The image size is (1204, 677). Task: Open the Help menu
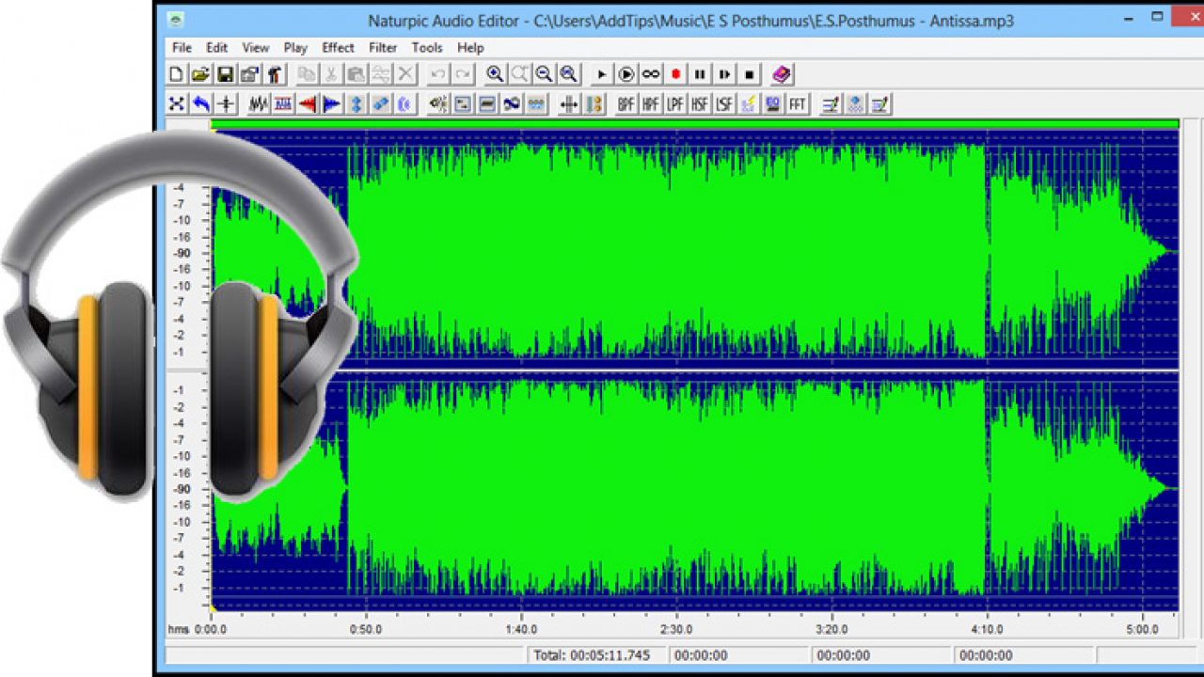point(470,48)
